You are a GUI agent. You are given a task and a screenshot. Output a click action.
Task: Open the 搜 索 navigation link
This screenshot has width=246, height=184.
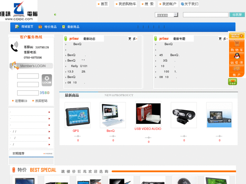point(148,4)
